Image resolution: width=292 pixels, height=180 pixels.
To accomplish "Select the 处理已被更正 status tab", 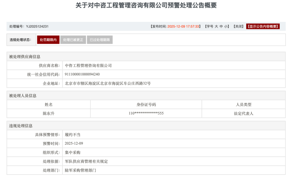I will 73,40.
